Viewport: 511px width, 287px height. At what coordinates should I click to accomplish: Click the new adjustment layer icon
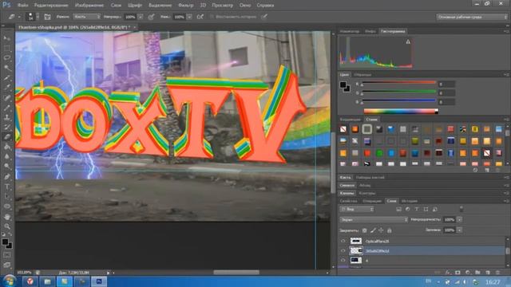pyautogui.click(x=468, y=273)
